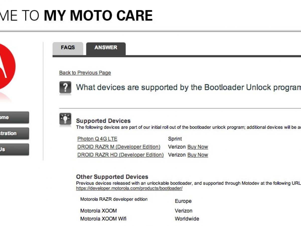Click Buy Now for DROID RAZR M
The image size is (301, 226).
pos(198,147)
